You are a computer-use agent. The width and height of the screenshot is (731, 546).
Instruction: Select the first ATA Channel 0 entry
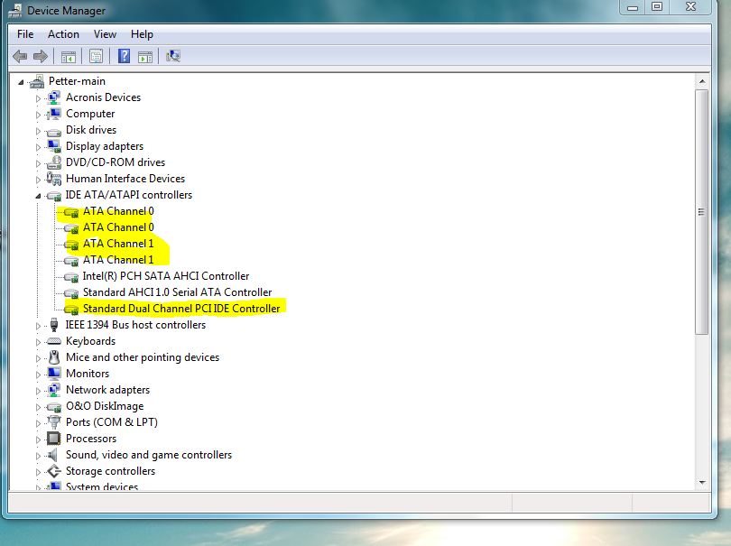point(118,211)
